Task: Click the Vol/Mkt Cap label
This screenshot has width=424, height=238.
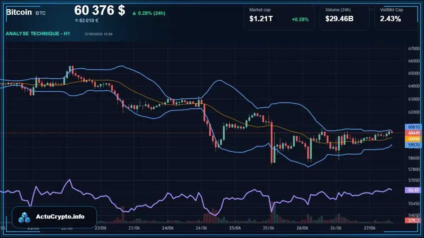Action: (391, 10)
